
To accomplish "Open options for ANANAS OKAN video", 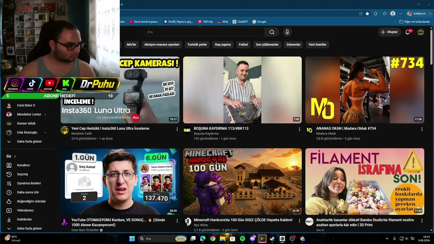I will click(x=422, y=129).
